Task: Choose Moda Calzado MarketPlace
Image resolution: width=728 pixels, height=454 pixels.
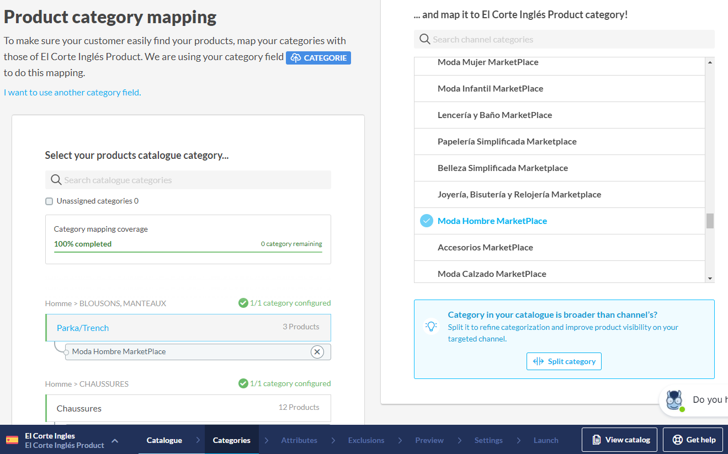Action: point(560,273)
